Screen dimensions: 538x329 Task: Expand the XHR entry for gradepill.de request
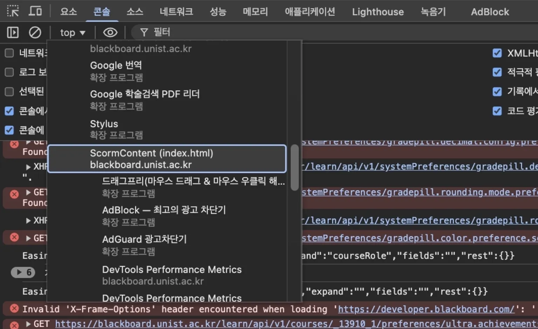tap(28, 167)
